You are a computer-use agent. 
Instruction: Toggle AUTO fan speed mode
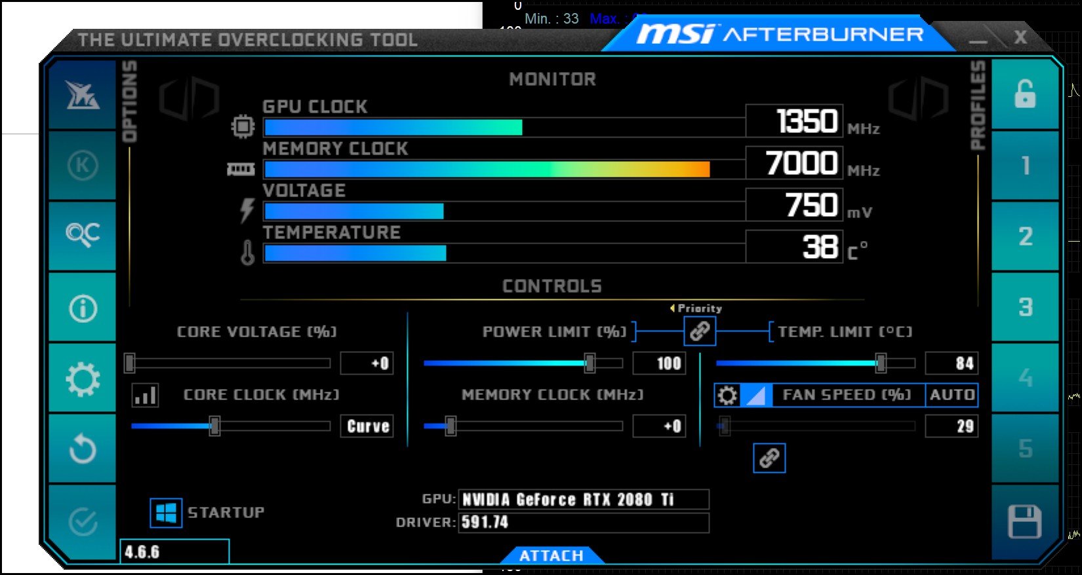point(952,395)
